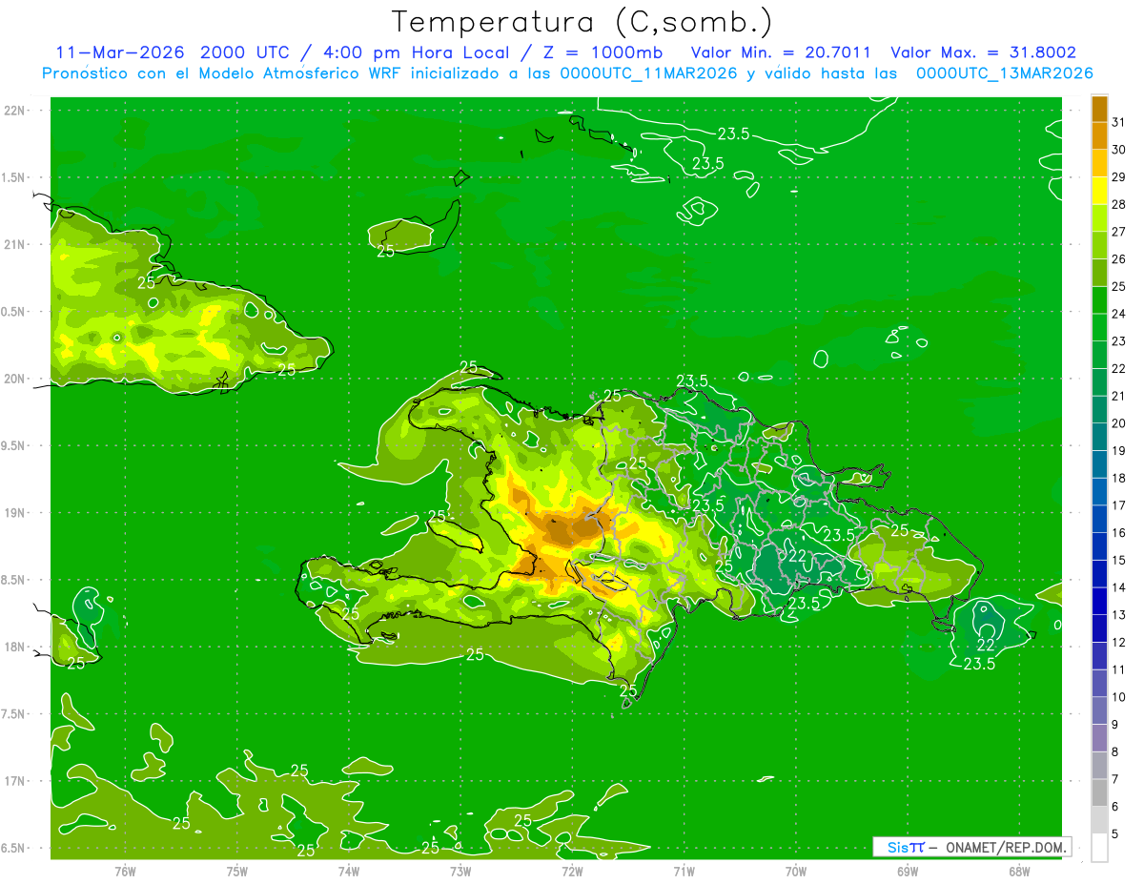
Task: Click the '25' contour label near 20N 73W
Action: tap(468, 366)
